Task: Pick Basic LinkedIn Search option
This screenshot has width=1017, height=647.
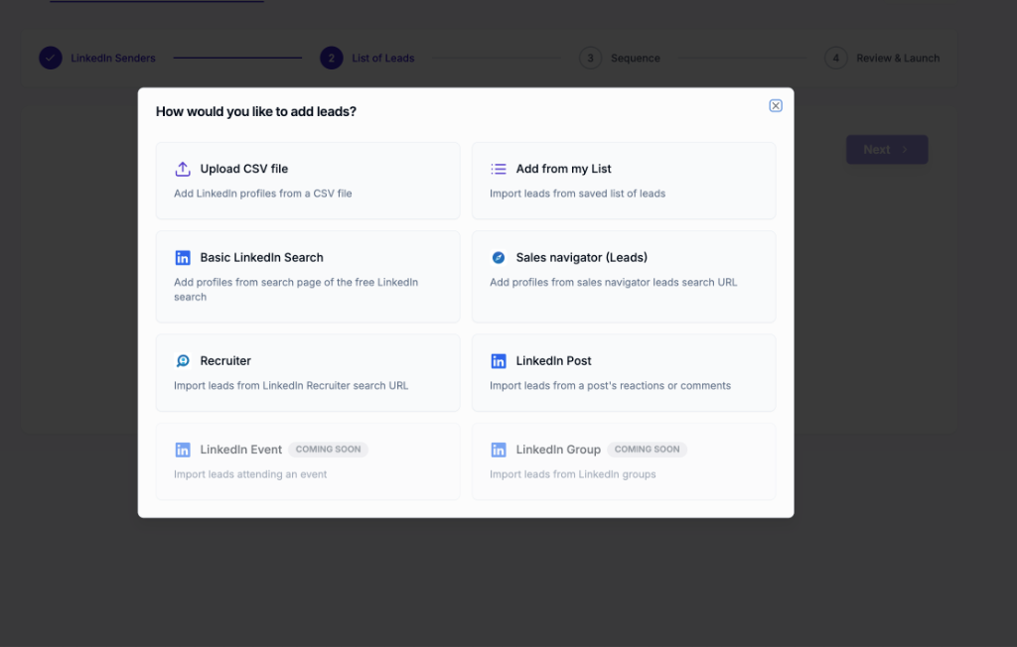Action: pos(308,276)
